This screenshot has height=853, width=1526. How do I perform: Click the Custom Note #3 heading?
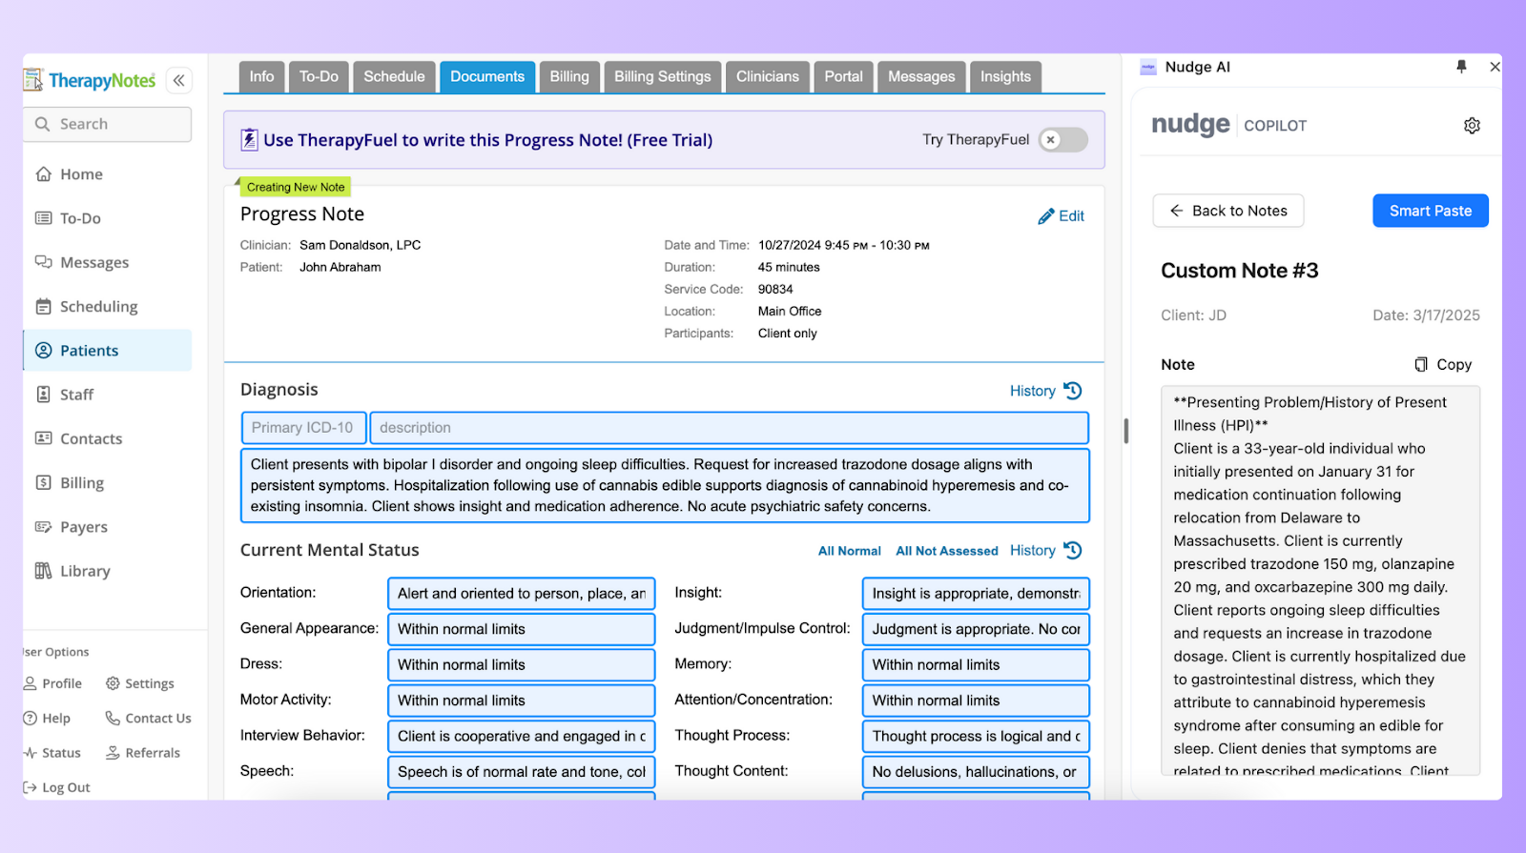[x=1240, y=271]
